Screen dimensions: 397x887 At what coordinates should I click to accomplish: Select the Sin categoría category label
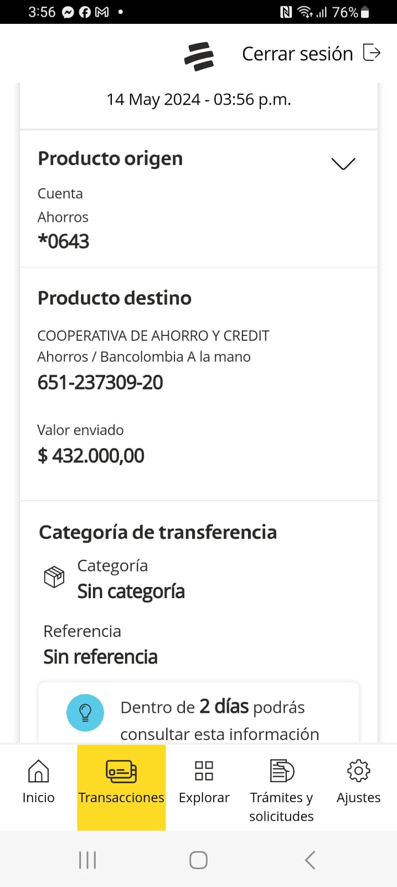point(131,592)
